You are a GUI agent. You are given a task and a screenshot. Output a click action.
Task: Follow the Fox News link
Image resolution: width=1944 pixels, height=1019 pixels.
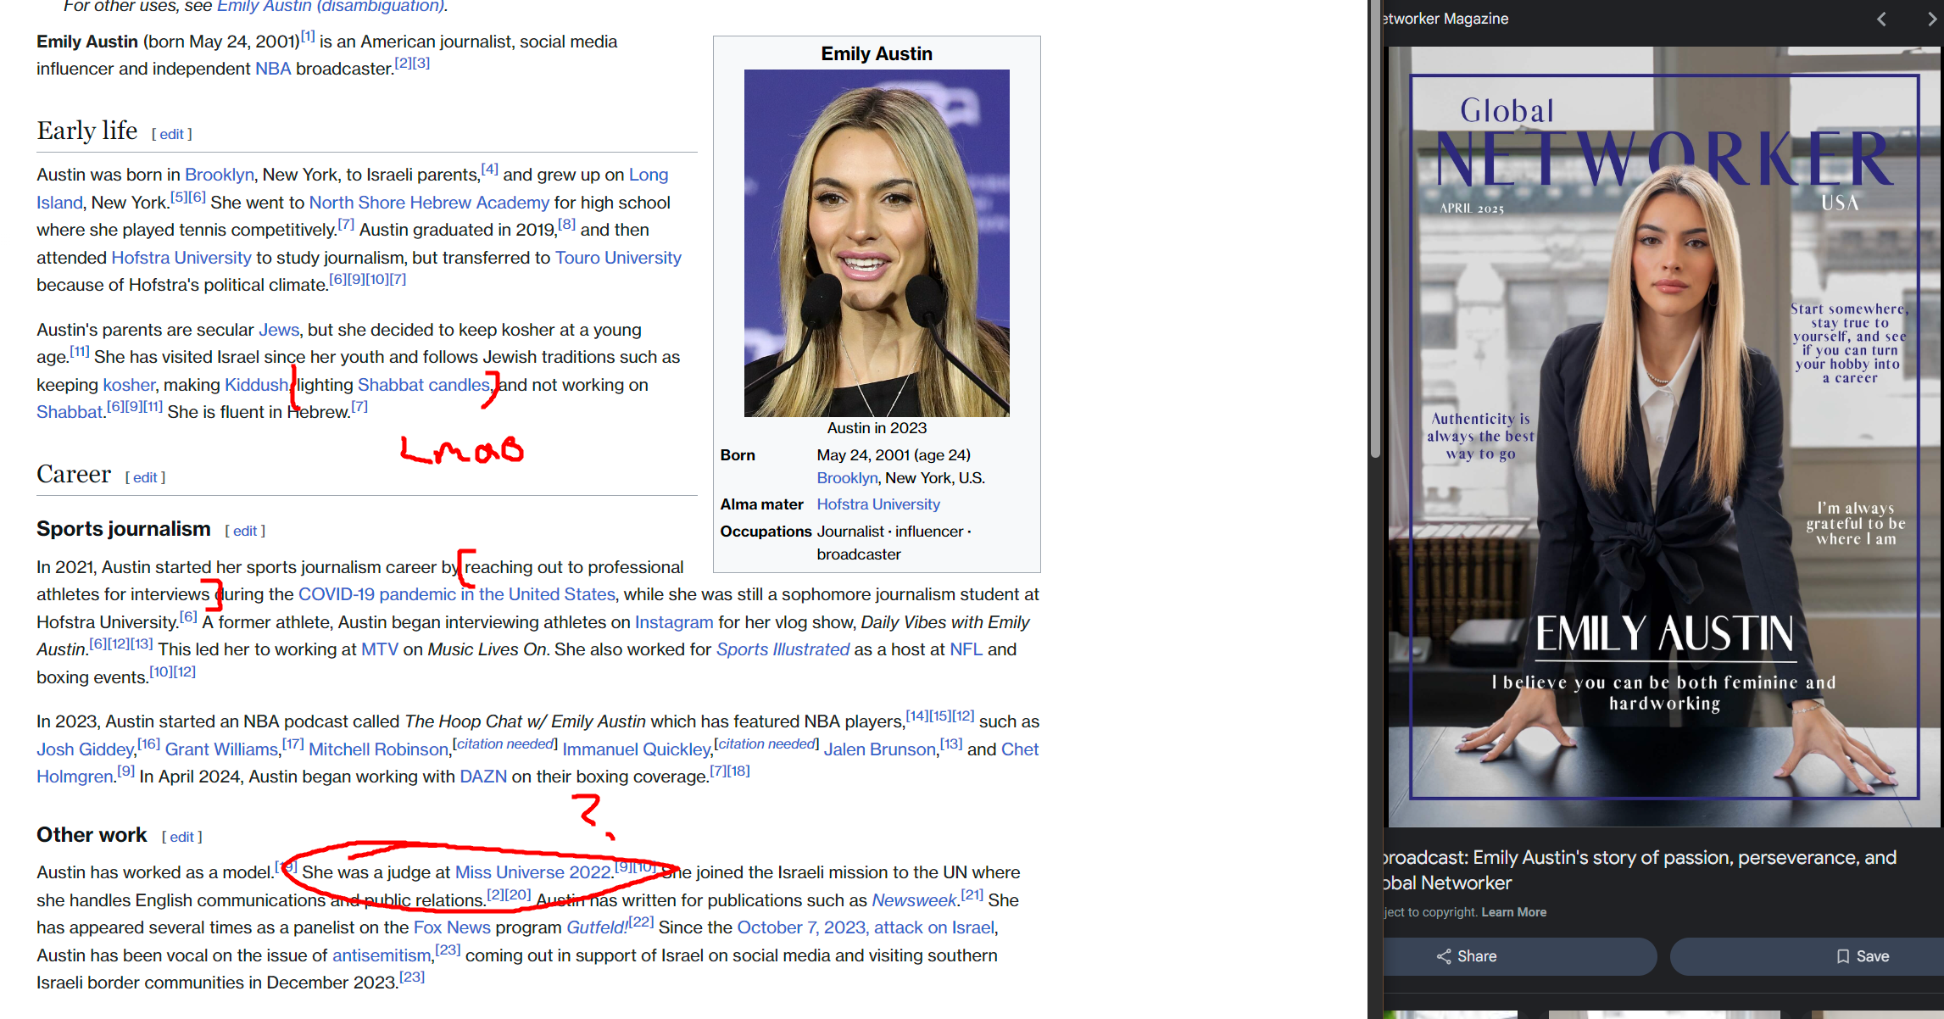pos(452,927)
